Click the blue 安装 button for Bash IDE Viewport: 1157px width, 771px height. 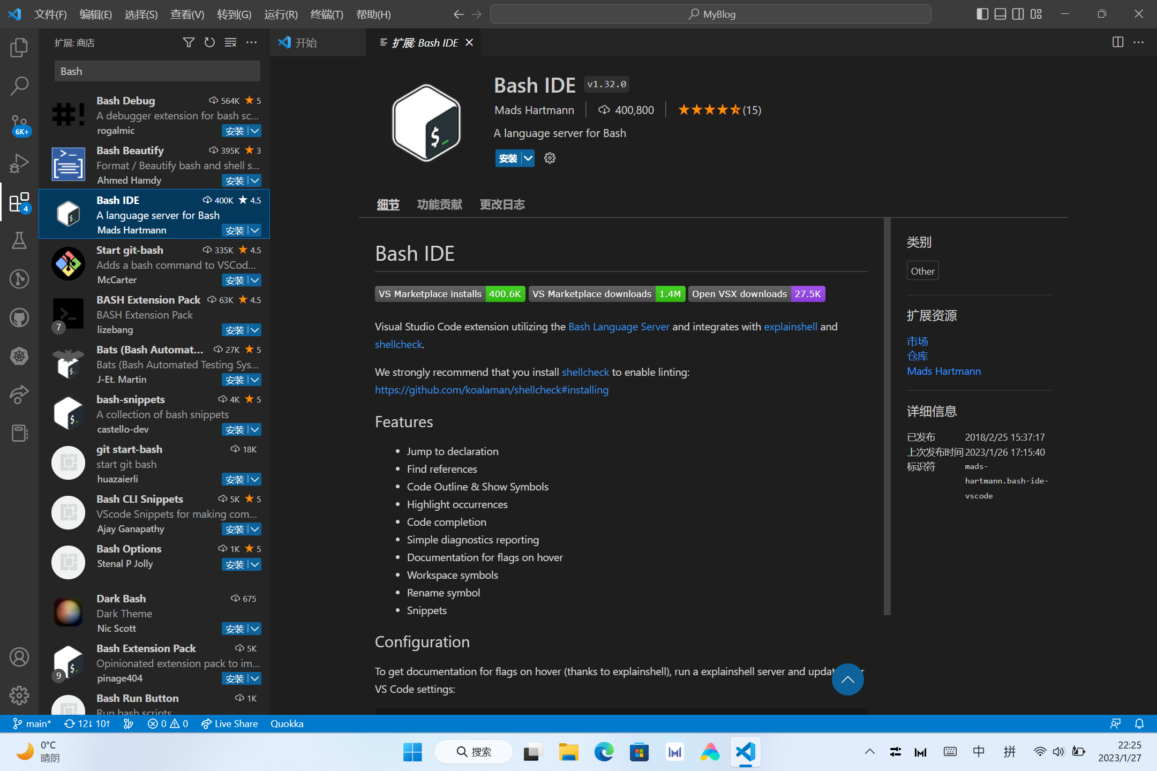508,158
